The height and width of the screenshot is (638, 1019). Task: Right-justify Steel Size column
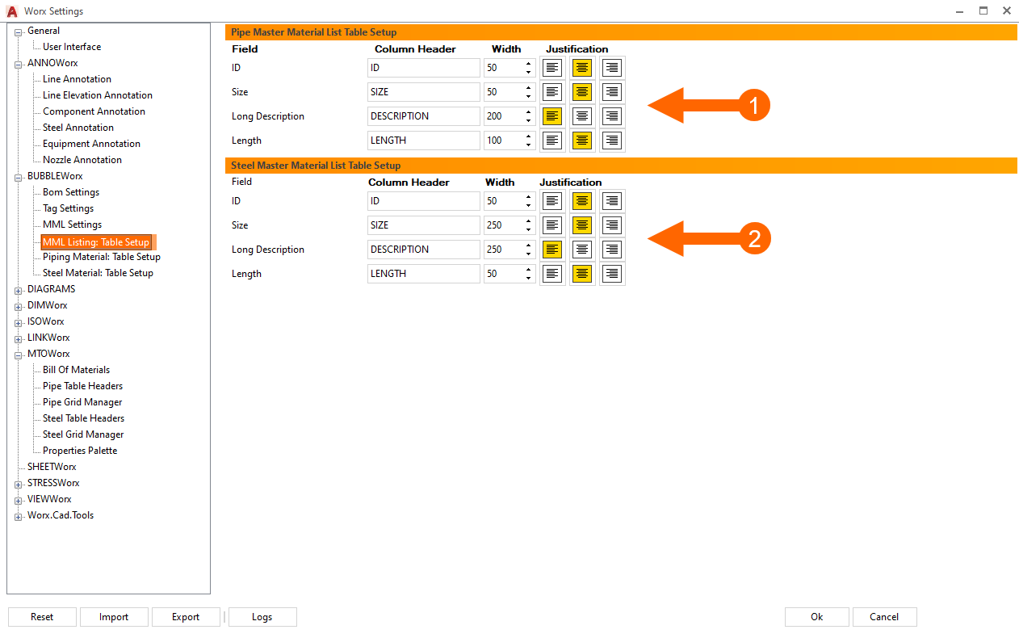(x=612, y=225)
